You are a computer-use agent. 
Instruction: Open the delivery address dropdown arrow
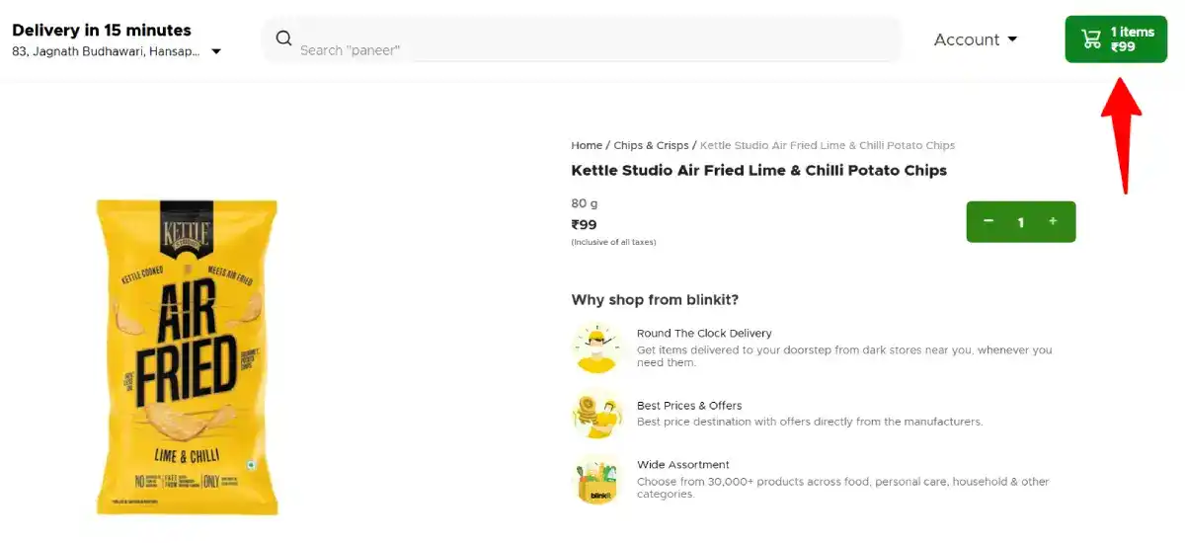click(x=216, y=51)
